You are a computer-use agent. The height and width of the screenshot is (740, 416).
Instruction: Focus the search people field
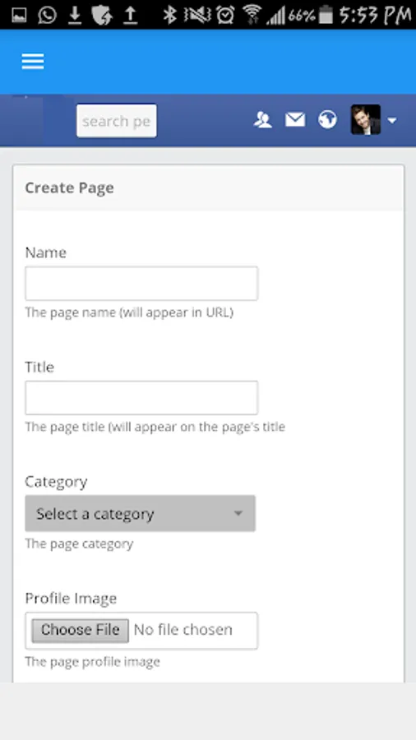[117, 122]
